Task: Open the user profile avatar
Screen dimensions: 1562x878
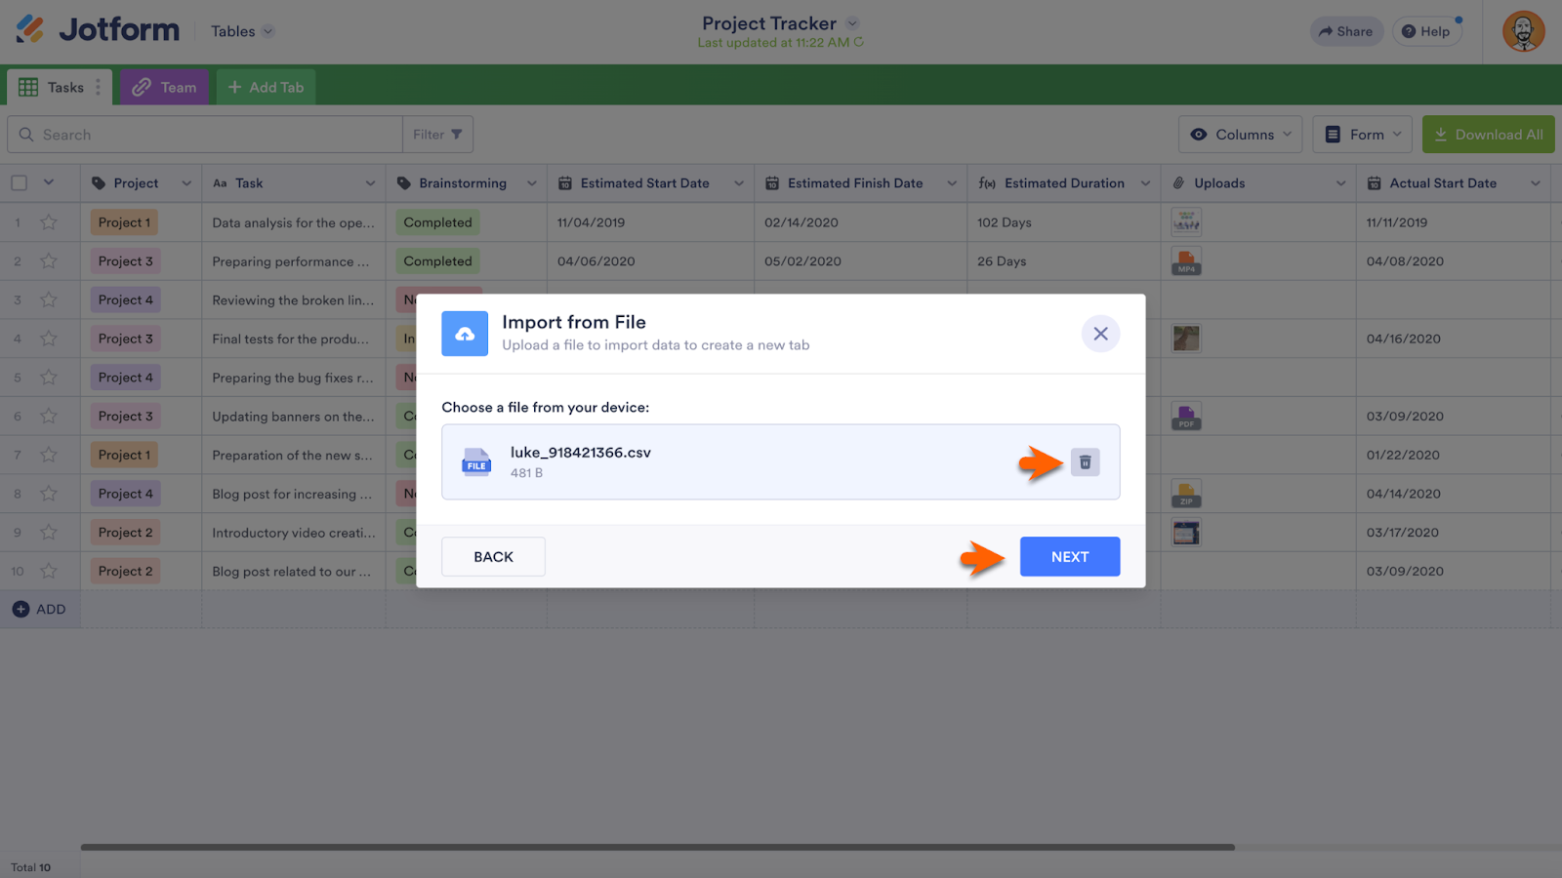Action: (x=1523, y=31)
